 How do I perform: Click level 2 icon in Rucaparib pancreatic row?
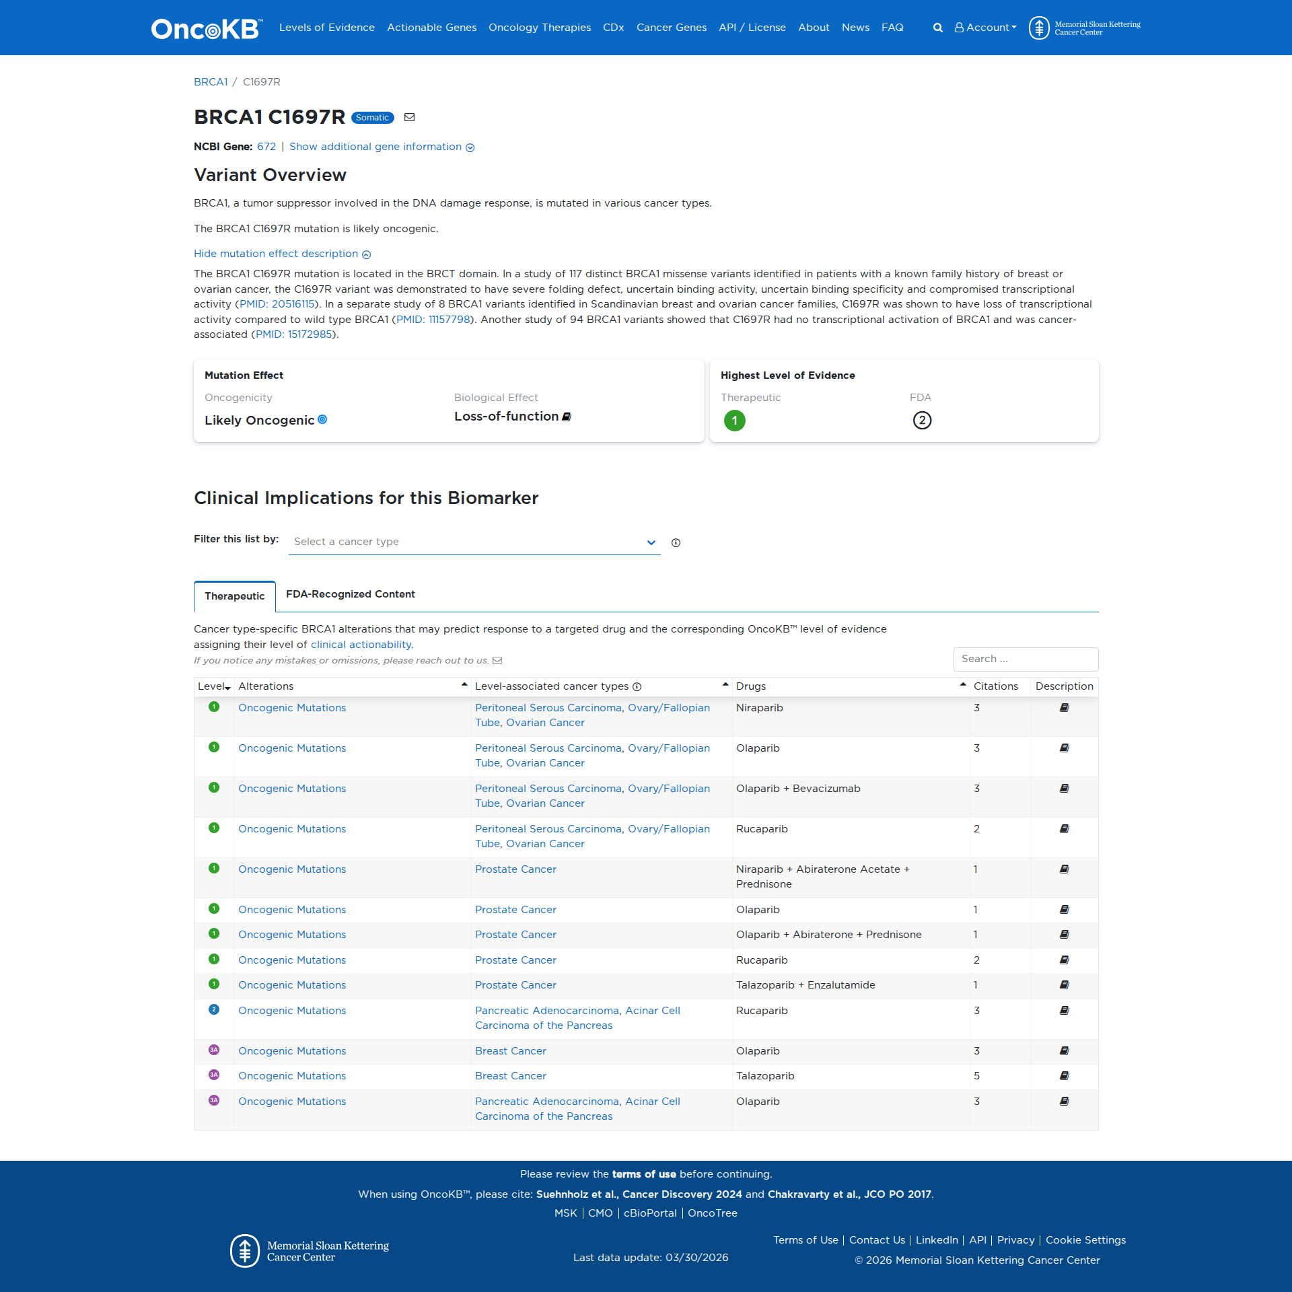[x=214, y=1009]
